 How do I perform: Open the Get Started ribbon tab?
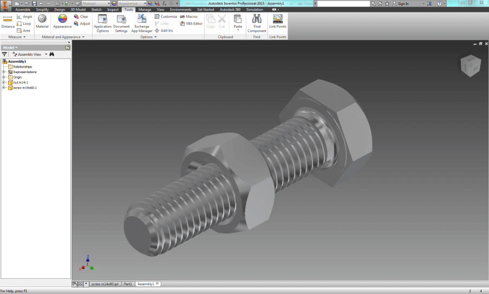coord(206,9)
